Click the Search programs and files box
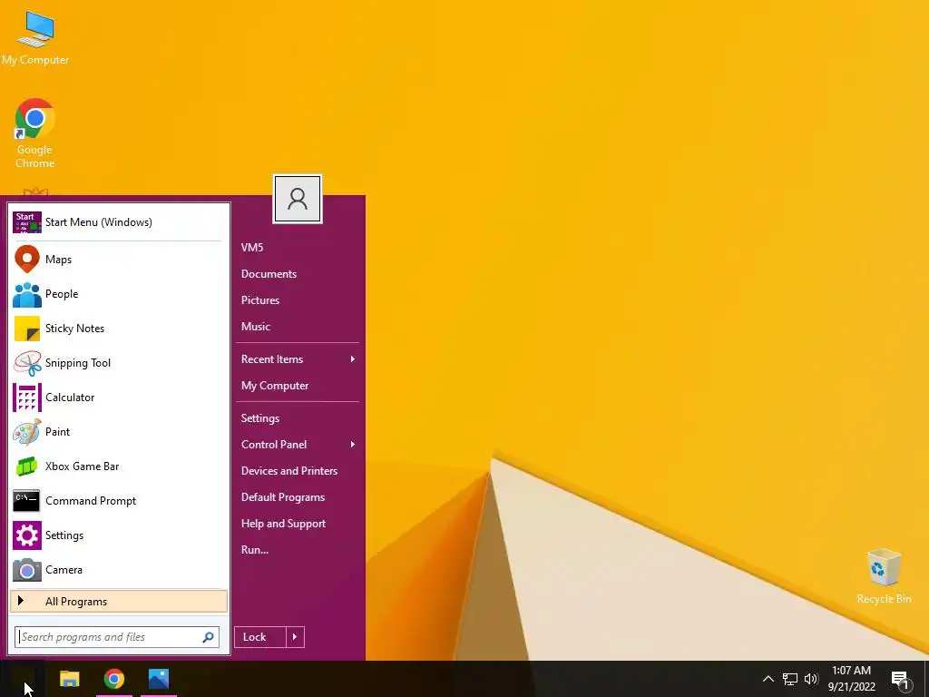929x697 pixels. pos(117,637)
